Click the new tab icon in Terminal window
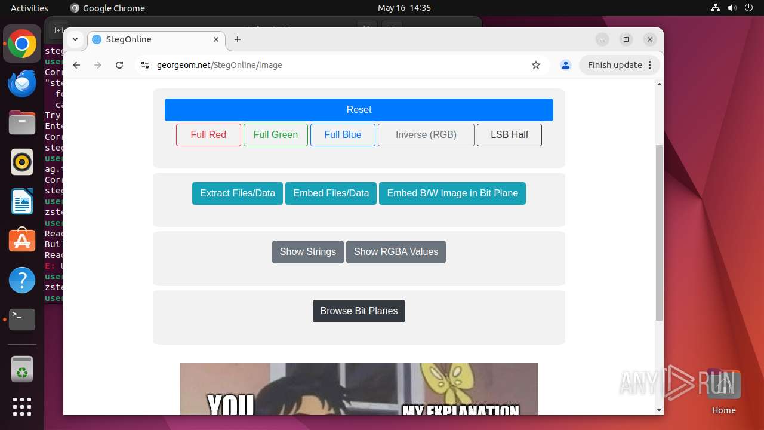 point(57,30)
